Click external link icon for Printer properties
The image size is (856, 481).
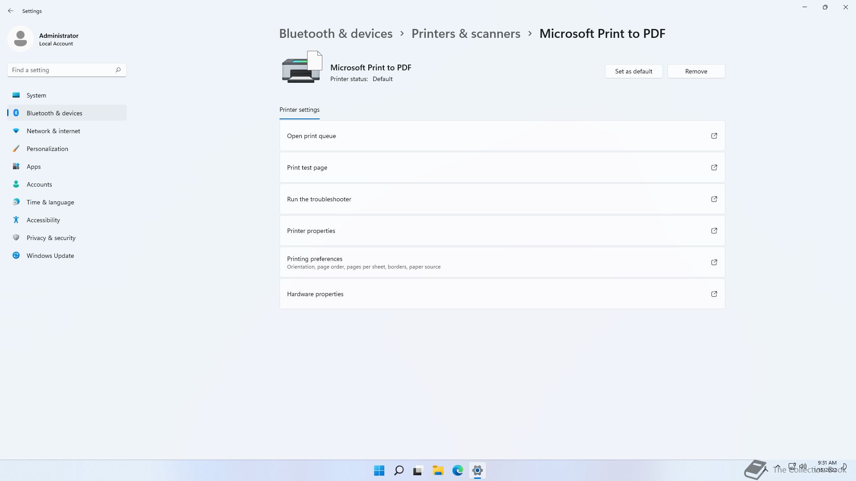pos(714,231)
